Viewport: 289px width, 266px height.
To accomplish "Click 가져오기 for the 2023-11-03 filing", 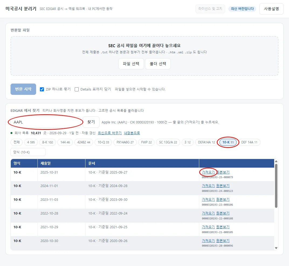I will (208, 199).
